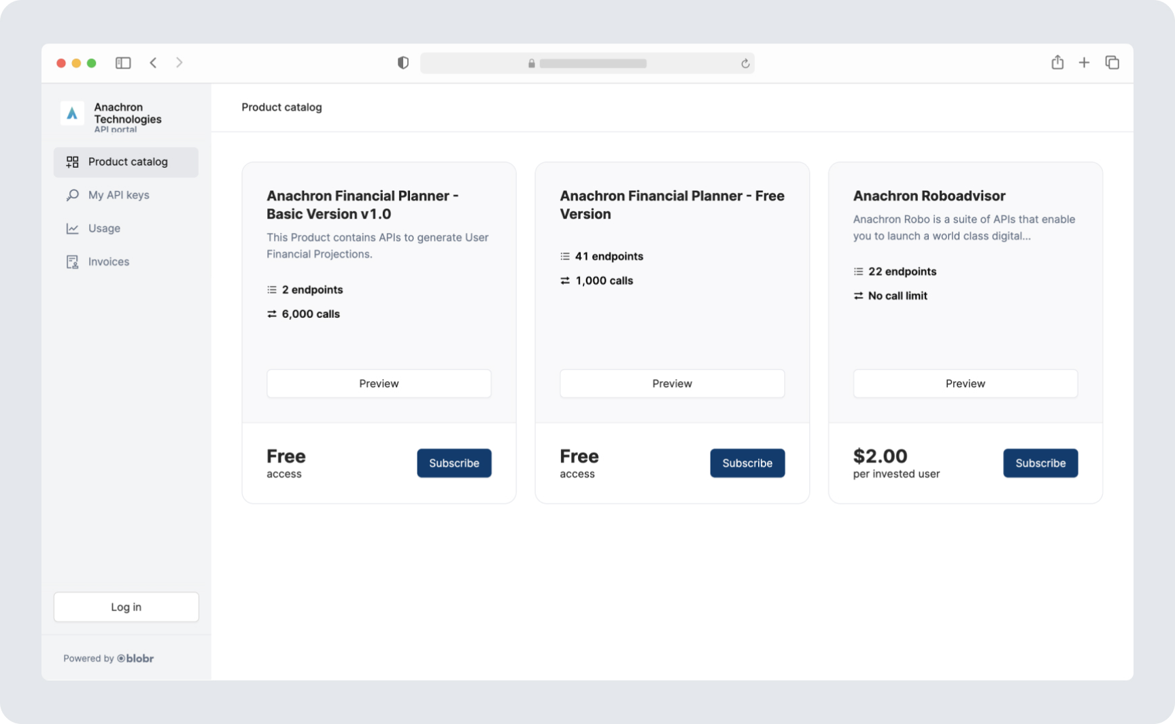Click the Log in button
Viewport: 1175px width, 724px height.
(126, 607)
